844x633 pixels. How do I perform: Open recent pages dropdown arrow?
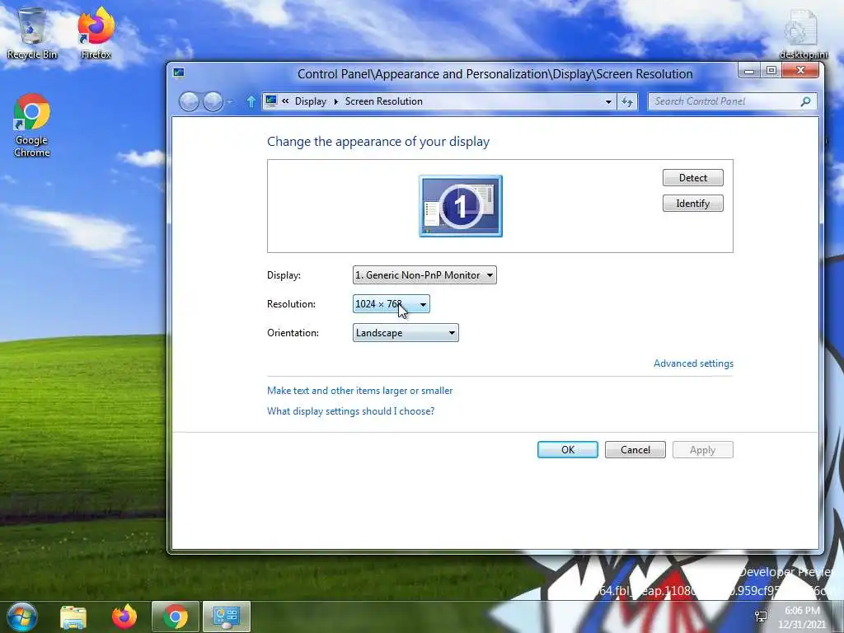[x=230, y=101]
